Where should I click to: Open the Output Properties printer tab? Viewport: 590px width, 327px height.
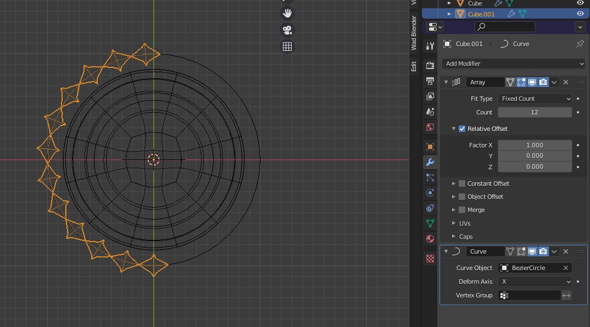[x=430, y=81]
